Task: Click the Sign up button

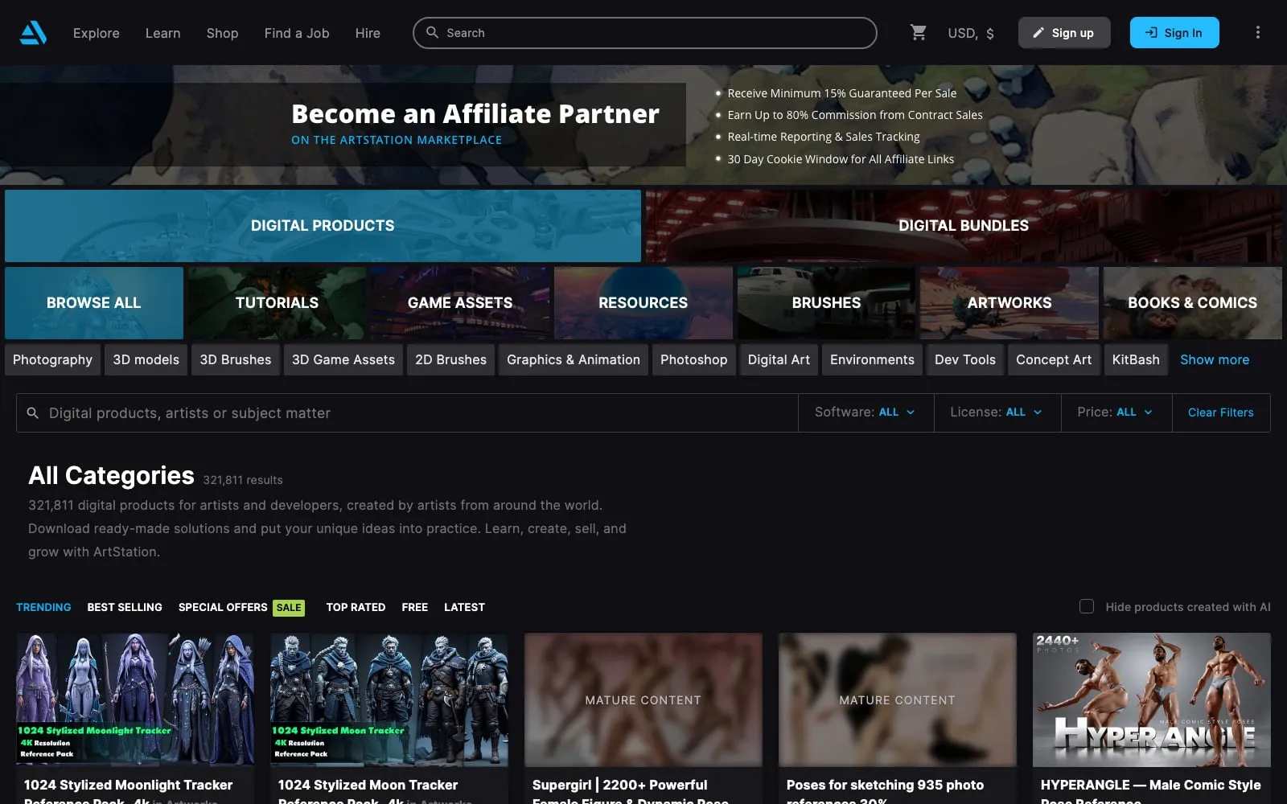Action: pos(1064,32)
